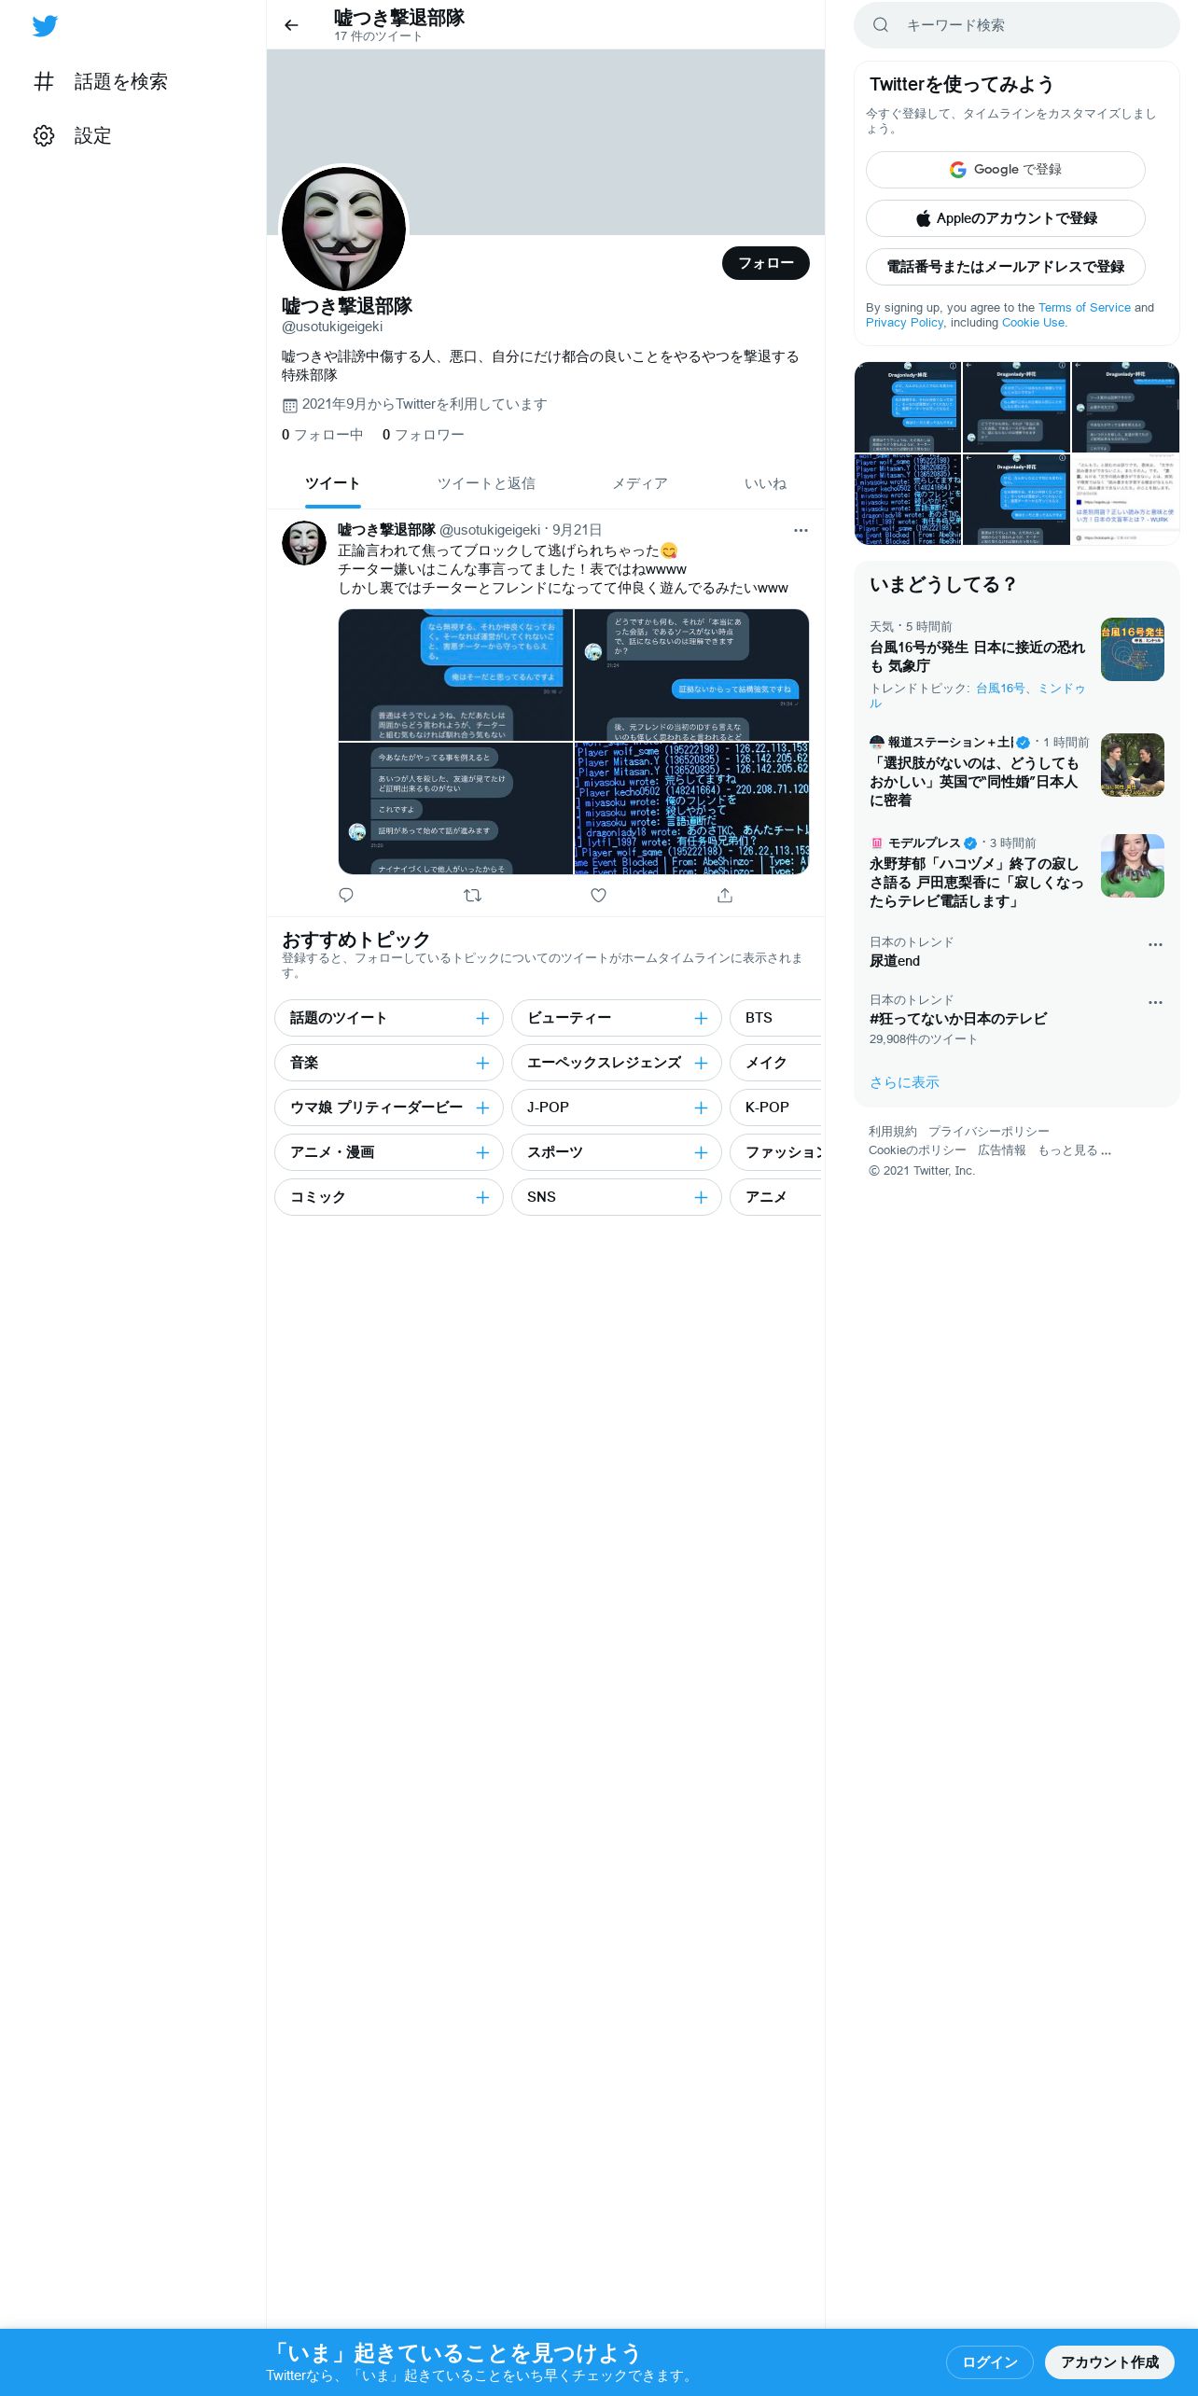Register with Google で登録 button
The width and height of the screenshot is (1198, 2396).
point(1006,170)
